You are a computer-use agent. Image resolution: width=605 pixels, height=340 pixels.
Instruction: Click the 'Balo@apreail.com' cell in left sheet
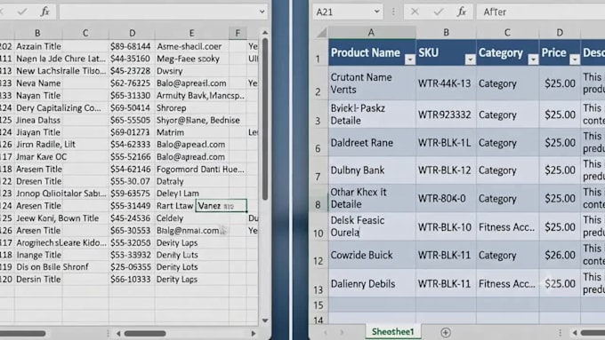(x=192, y=83)
